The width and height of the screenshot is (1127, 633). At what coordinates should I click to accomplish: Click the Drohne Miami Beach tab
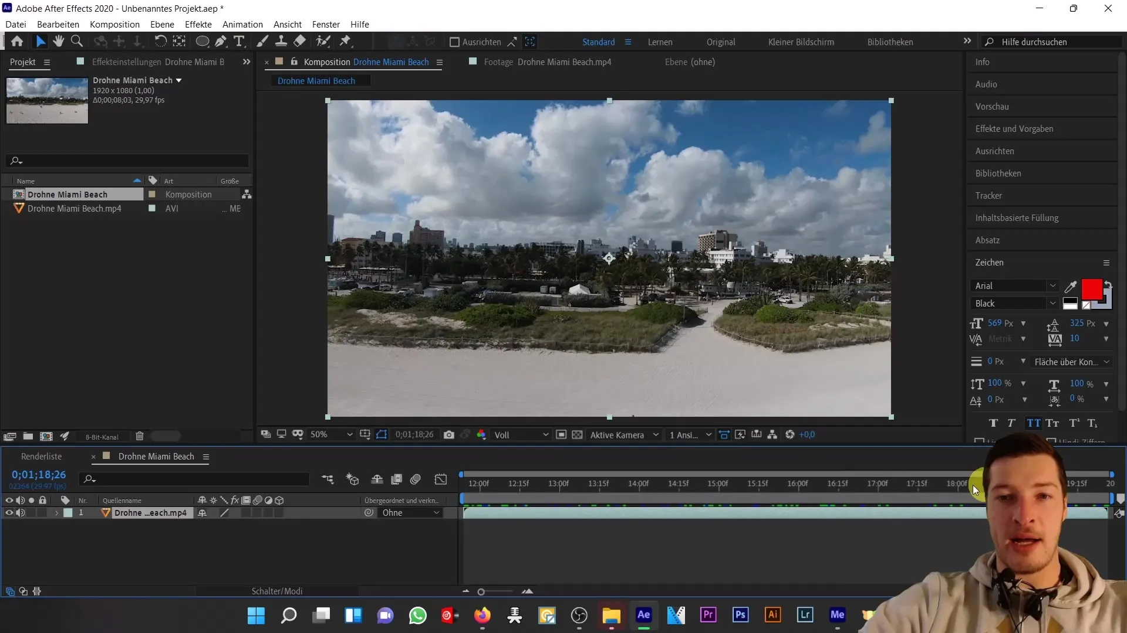pos(316,80)
